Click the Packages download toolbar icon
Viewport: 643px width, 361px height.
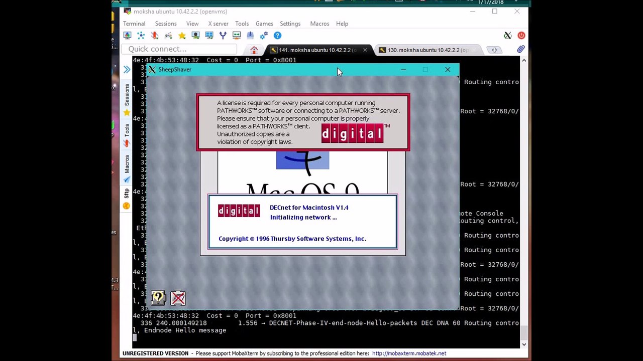250,35
